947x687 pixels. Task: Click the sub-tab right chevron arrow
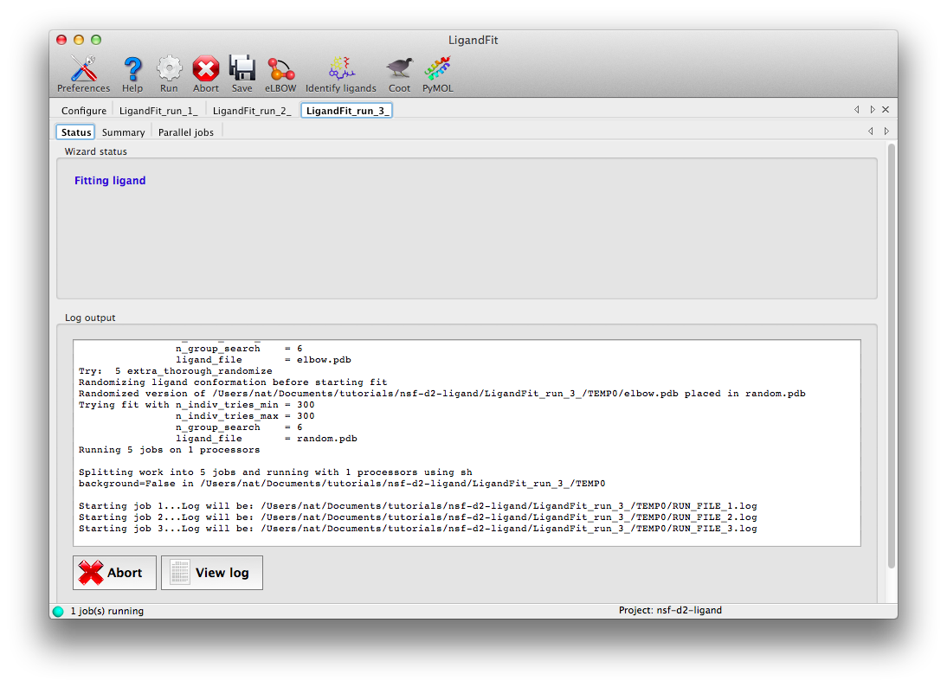886,131
